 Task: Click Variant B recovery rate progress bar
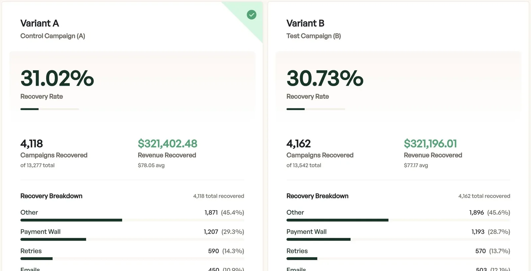[x=316, y=109]
